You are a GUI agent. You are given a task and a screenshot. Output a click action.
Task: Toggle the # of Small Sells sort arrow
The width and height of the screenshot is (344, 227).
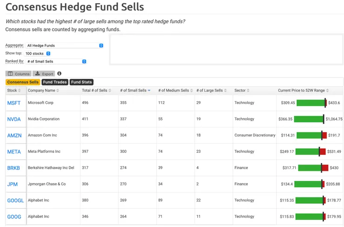coord(149,90)
